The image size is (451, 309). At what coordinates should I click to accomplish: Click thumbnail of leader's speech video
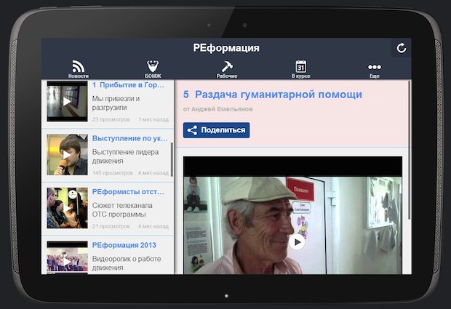tap(67, 155)
